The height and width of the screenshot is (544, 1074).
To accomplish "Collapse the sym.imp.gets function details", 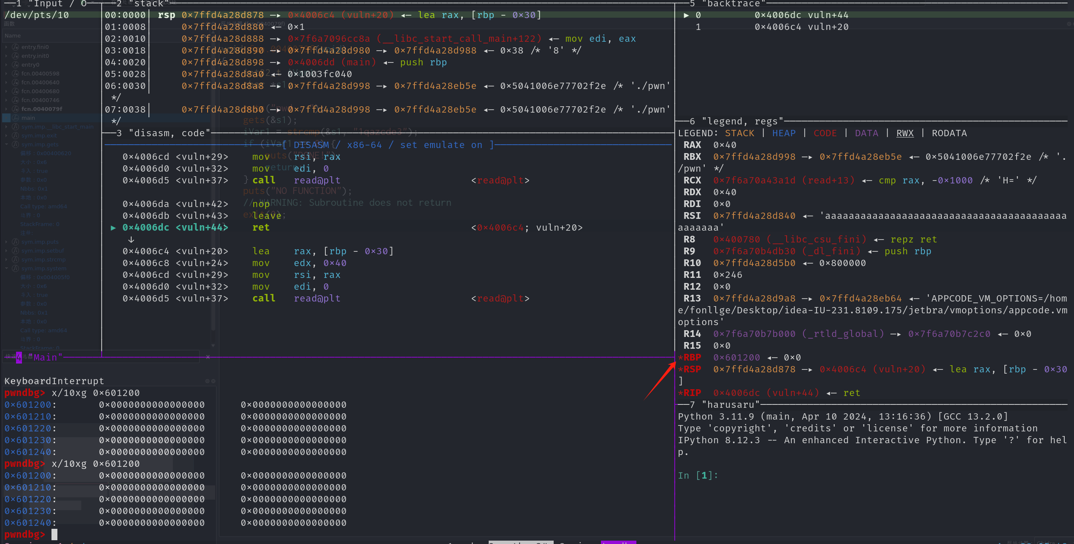I will click(x=6, y=144).
